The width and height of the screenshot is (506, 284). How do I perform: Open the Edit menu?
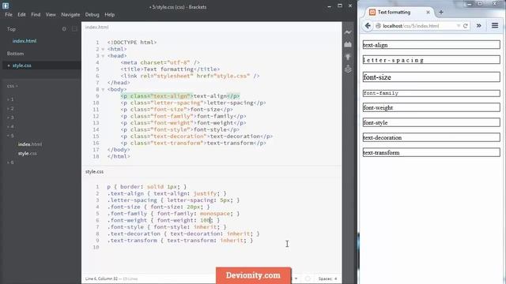pos(21,15)
